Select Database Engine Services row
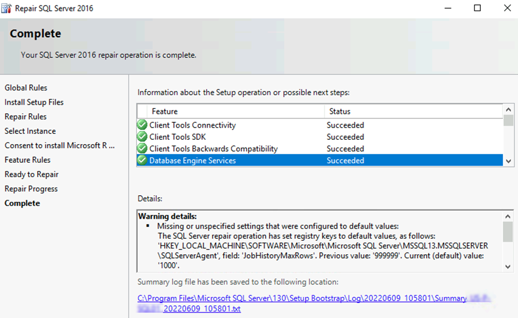The width and height of the screenshot is (518, 318). tap(320, 160)
